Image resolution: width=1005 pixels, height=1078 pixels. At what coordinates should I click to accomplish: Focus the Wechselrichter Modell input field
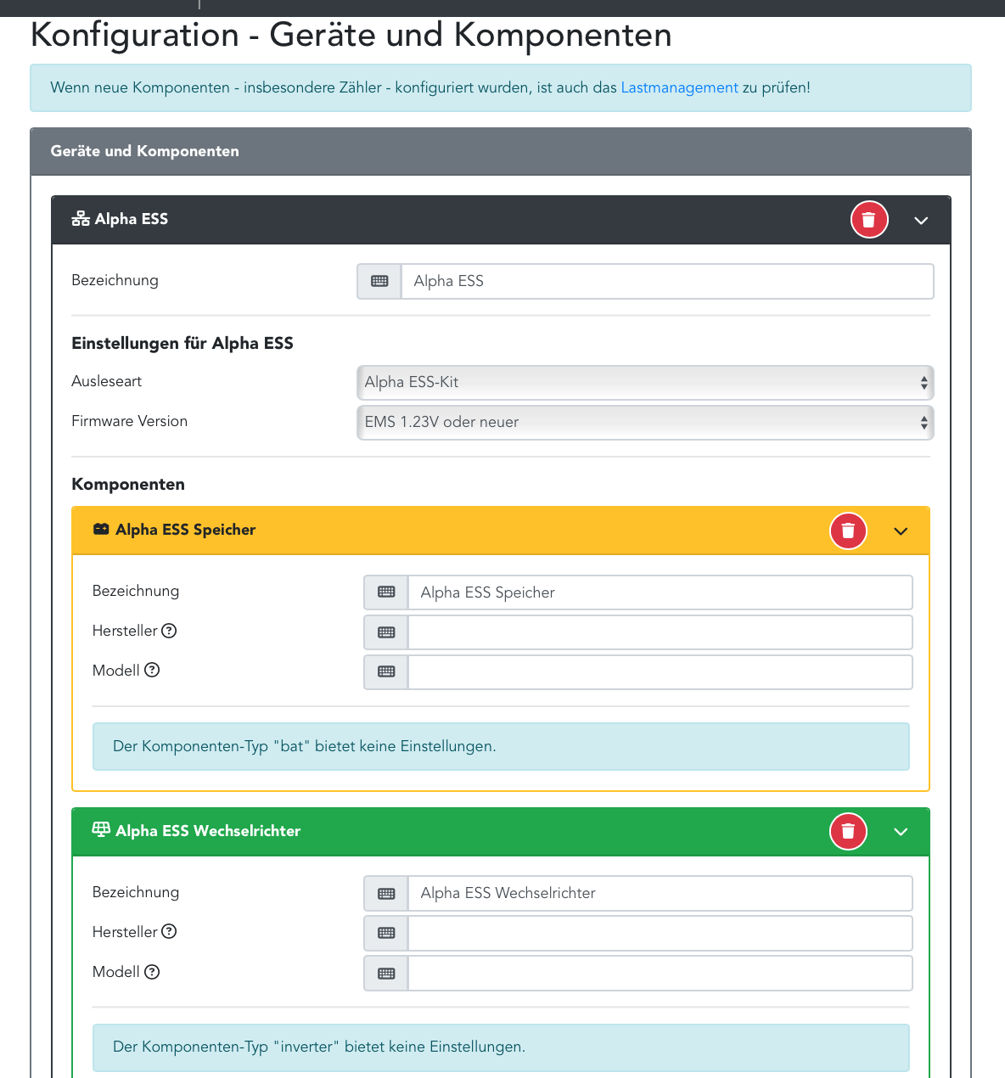click(x=660, y=973)
